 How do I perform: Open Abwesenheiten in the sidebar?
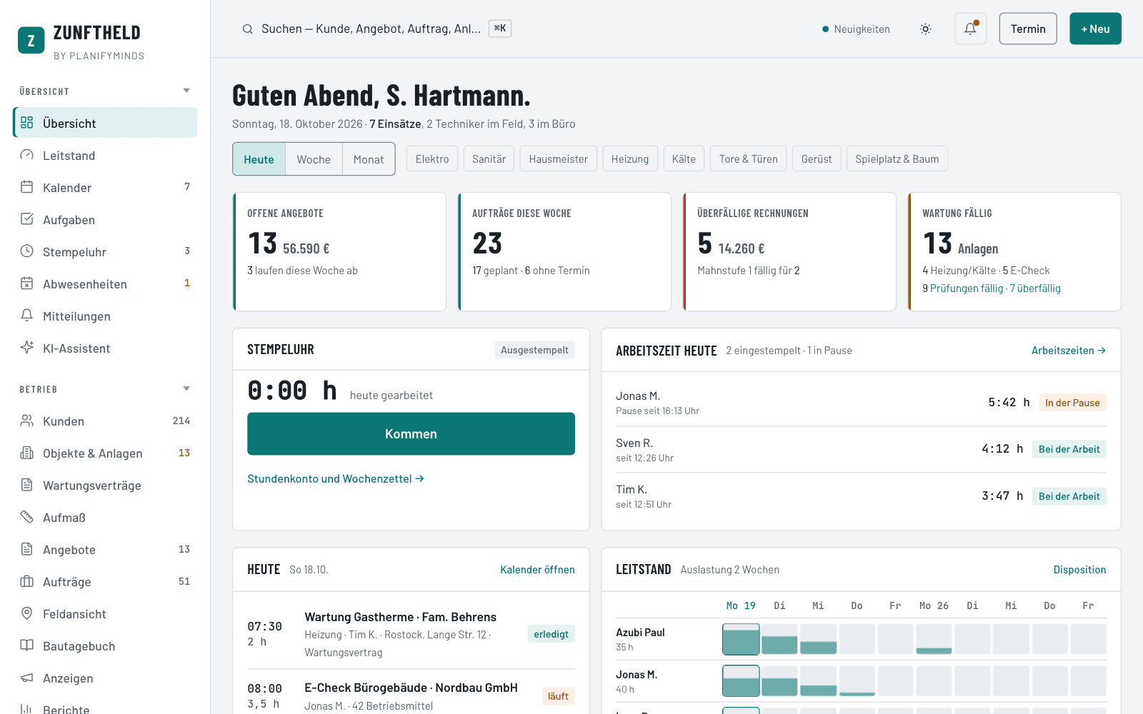coord(105,284)
